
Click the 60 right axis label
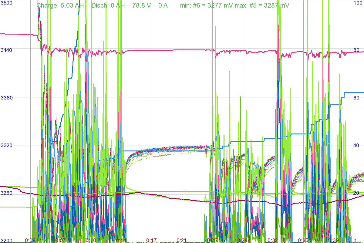click(x=356, y=98)
